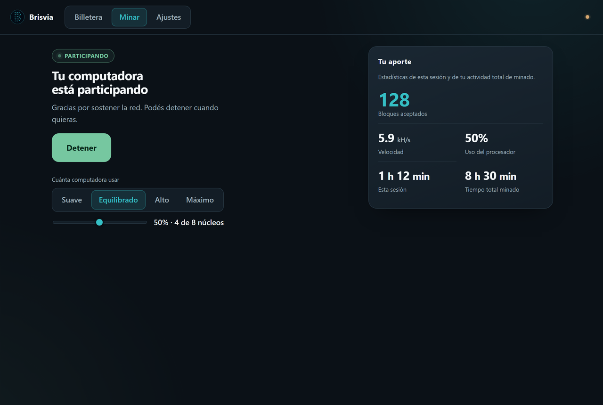The width and height of the screenshot is (603, 405).
Task: Click the 5.9 kH/s Velocidad stat
Action: pos(394,138)
